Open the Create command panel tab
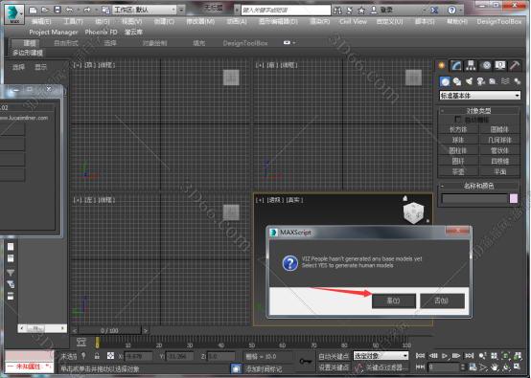The height and width of the screenshot is (378, 531). pyautogui.click(x=441, y=65)
